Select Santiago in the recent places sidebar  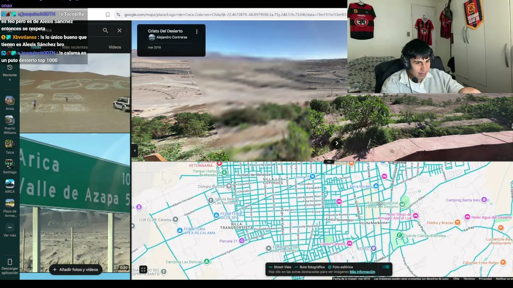(10, 166)
